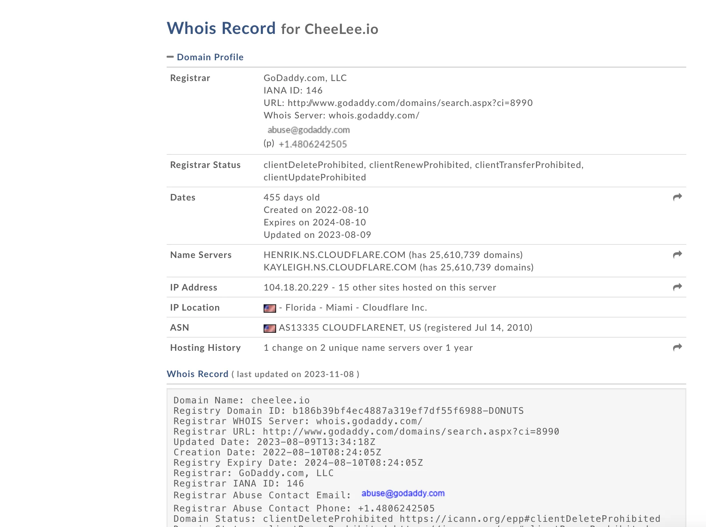
Task: Click 'GoDaddy.com, LLC' registrar name
Action: [x=305, y=78]
